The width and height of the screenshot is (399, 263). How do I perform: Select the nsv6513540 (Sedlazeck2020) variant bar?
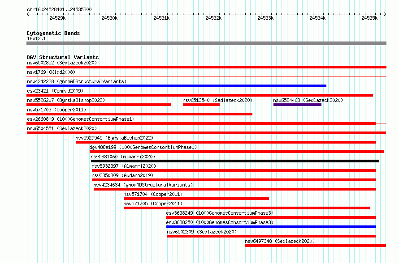click(201, 105)
